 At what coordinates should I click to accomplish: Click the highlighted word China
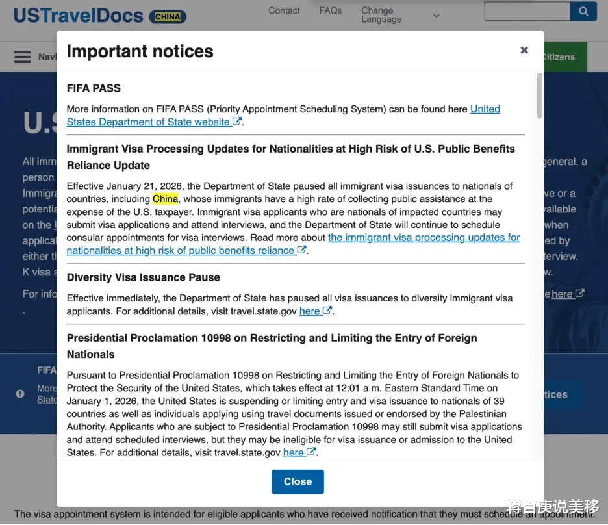(165, 199)
